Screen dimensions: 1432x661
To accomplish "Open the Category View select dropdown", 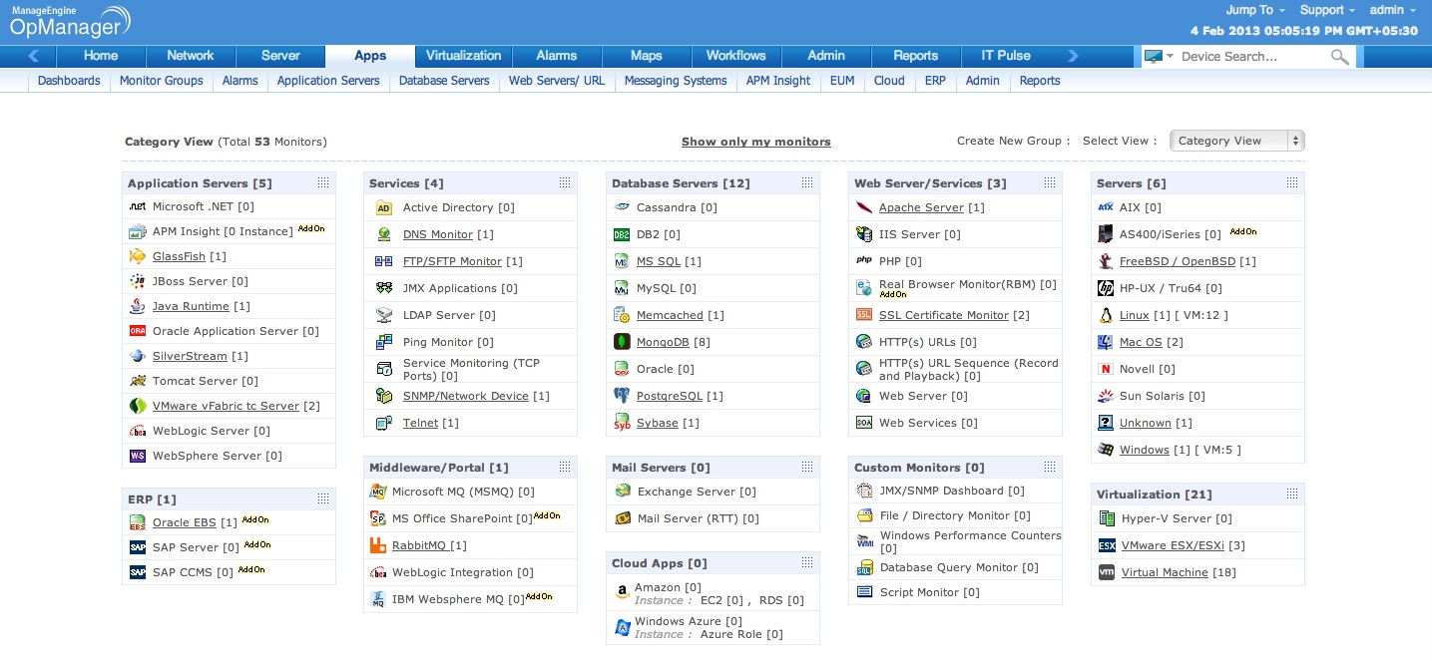I will point(1236,141).
